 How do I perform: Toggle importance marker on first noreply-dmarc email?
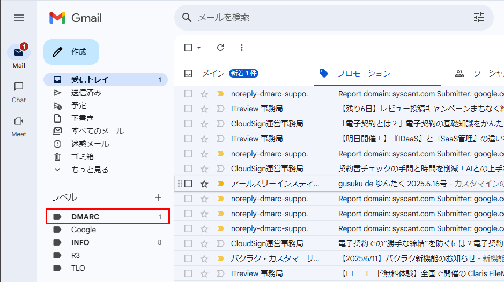220,94
